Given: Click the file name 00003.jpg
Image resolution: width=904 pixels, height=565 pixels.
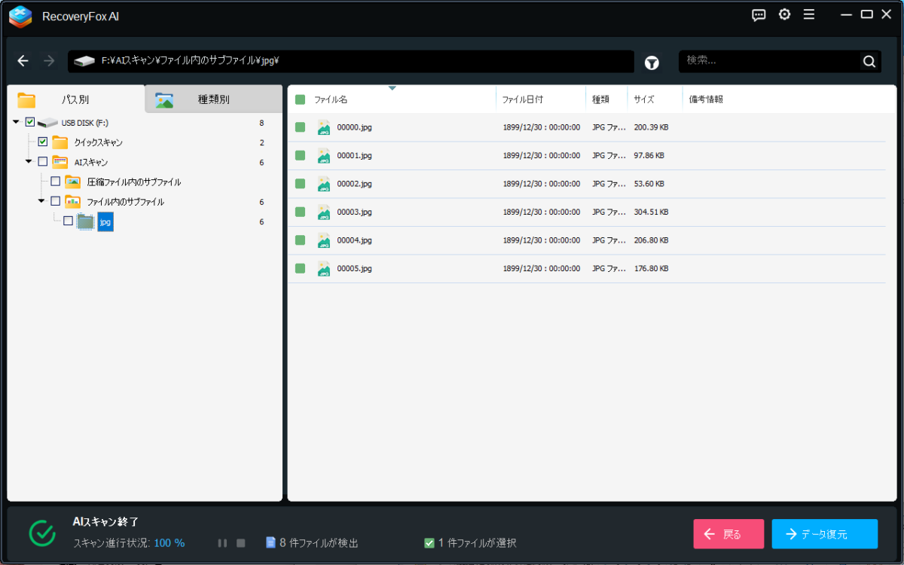Looking at the screenshot, I should click(x=355, y=212).
